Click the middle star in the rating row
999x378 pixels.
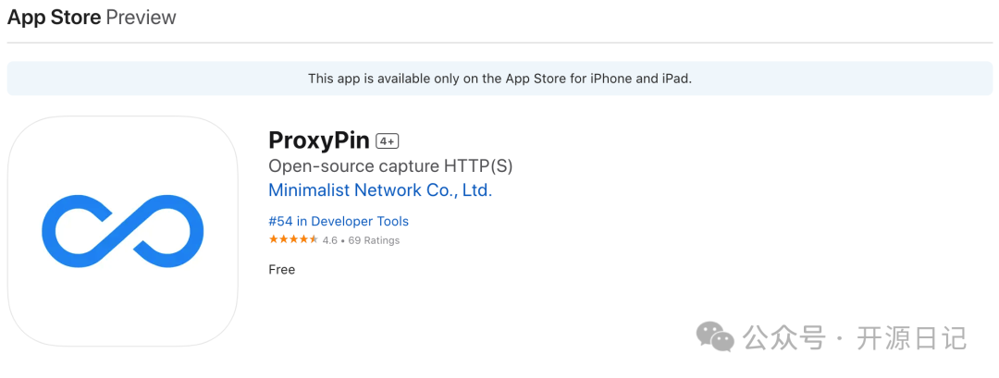[x=294, y=240]
